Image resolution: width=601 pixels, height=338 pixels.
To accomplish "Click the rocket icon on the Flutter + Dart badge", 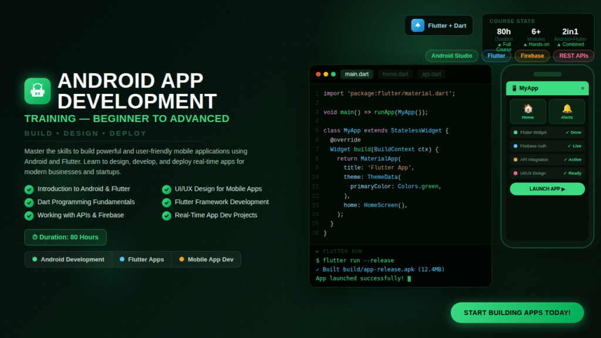I will [x=417, y=25].
